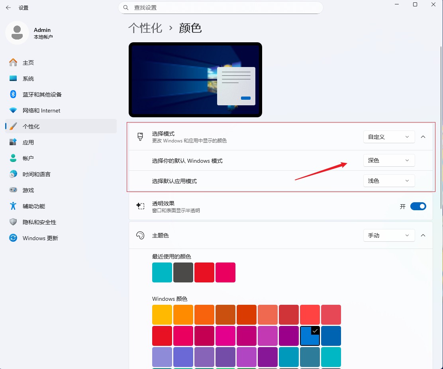The image size is (443, 369).
Task: Choose the cyan swatch ending third row
Action: pos(331,357)
